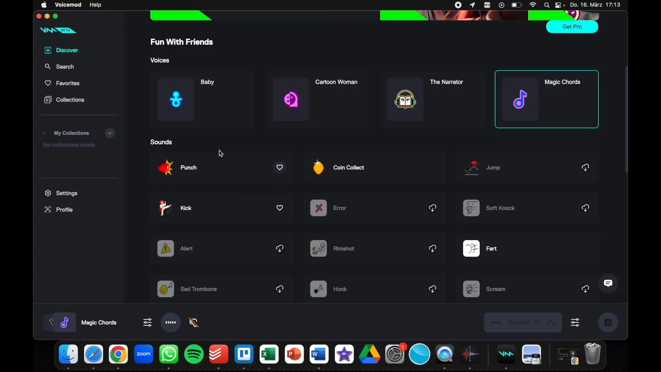This screenshot has height=372, width=661.
Task: Download the Alert sound effect
Action: (x=280, y=248)
